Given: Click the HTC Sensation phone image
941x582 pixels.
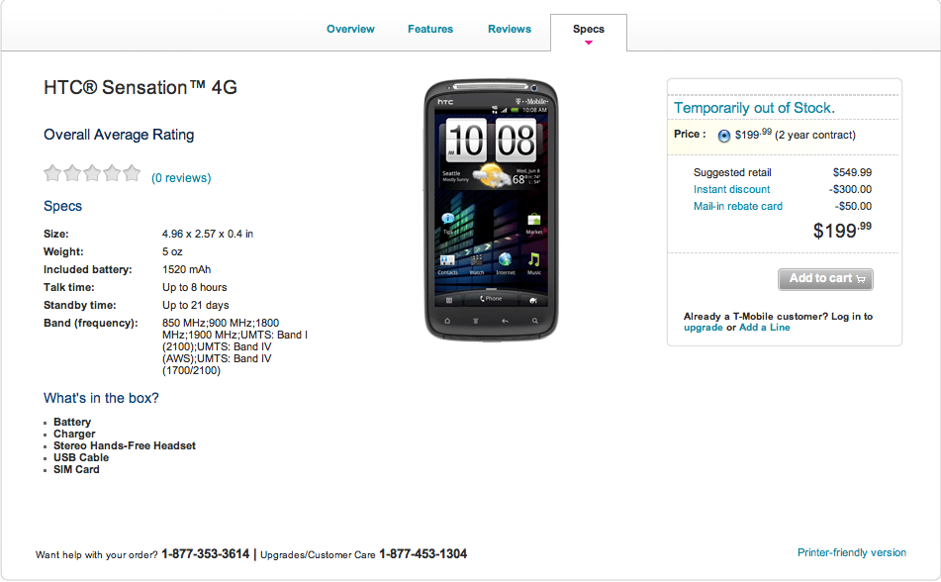Looking at the screenshot, I should pyautogui.click(x=492, y=210).
